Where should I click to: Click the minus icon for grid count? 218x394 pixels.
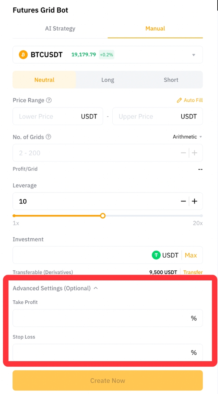[x=183, y=153]
